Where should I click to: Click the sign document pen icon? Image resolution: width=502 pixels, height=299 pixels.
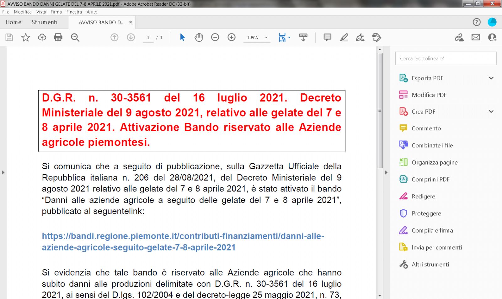pyautogui.click(x=360, y=37)
